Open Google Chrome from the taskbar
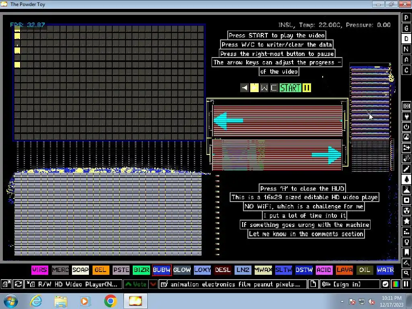The width and height of the screenshot is (412, 309). click(110, 301)
